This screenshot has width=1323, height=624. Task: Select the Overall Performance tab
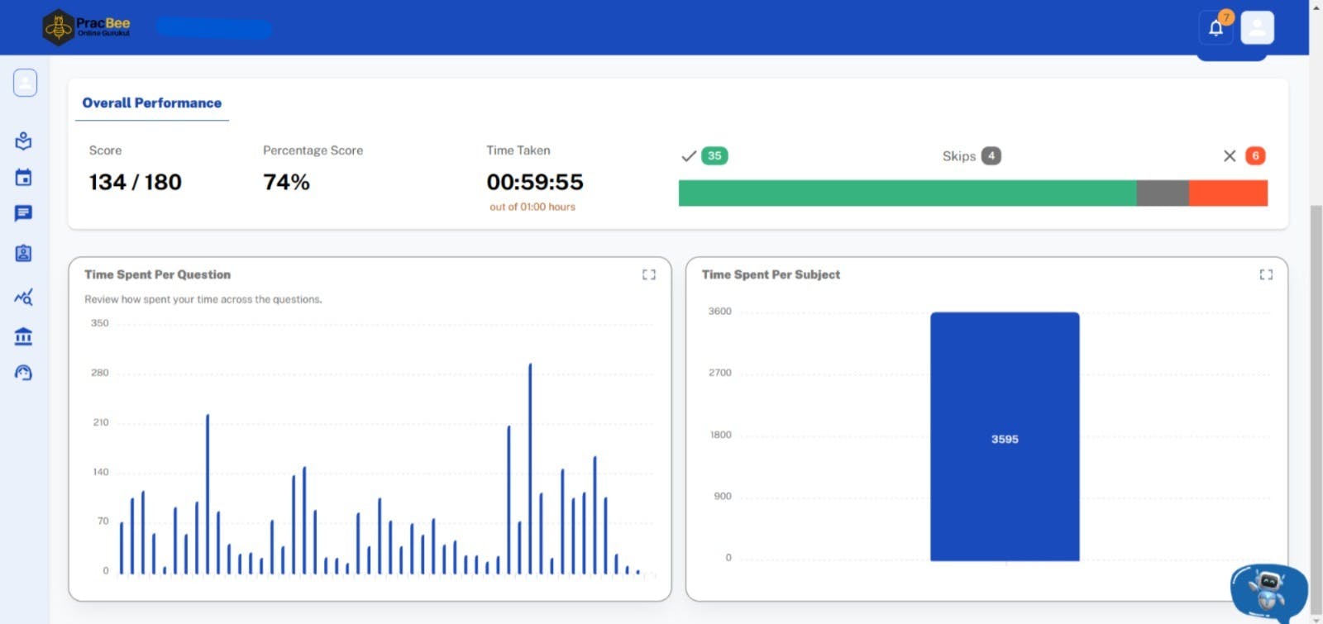(152, 103)
